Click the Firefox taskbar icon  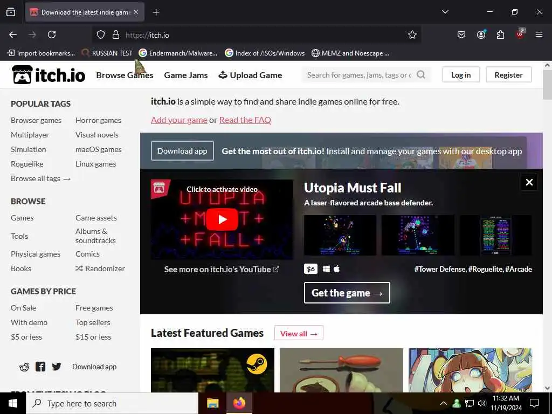pyautogui.click(x=239, y=403)
